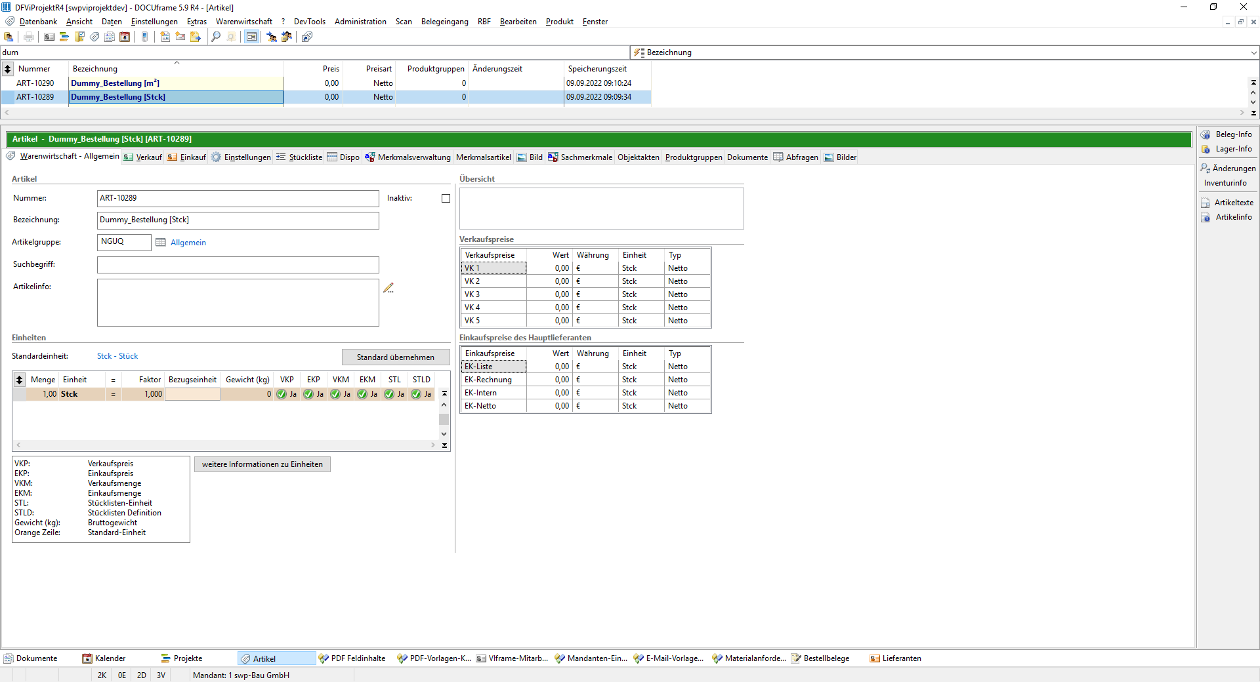Open the calendar toolbar icon

pos(125,37)
